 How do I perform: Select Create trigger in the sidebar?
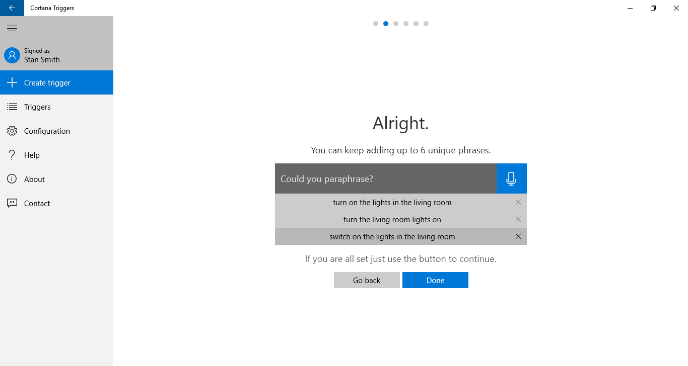click(56, 83)
